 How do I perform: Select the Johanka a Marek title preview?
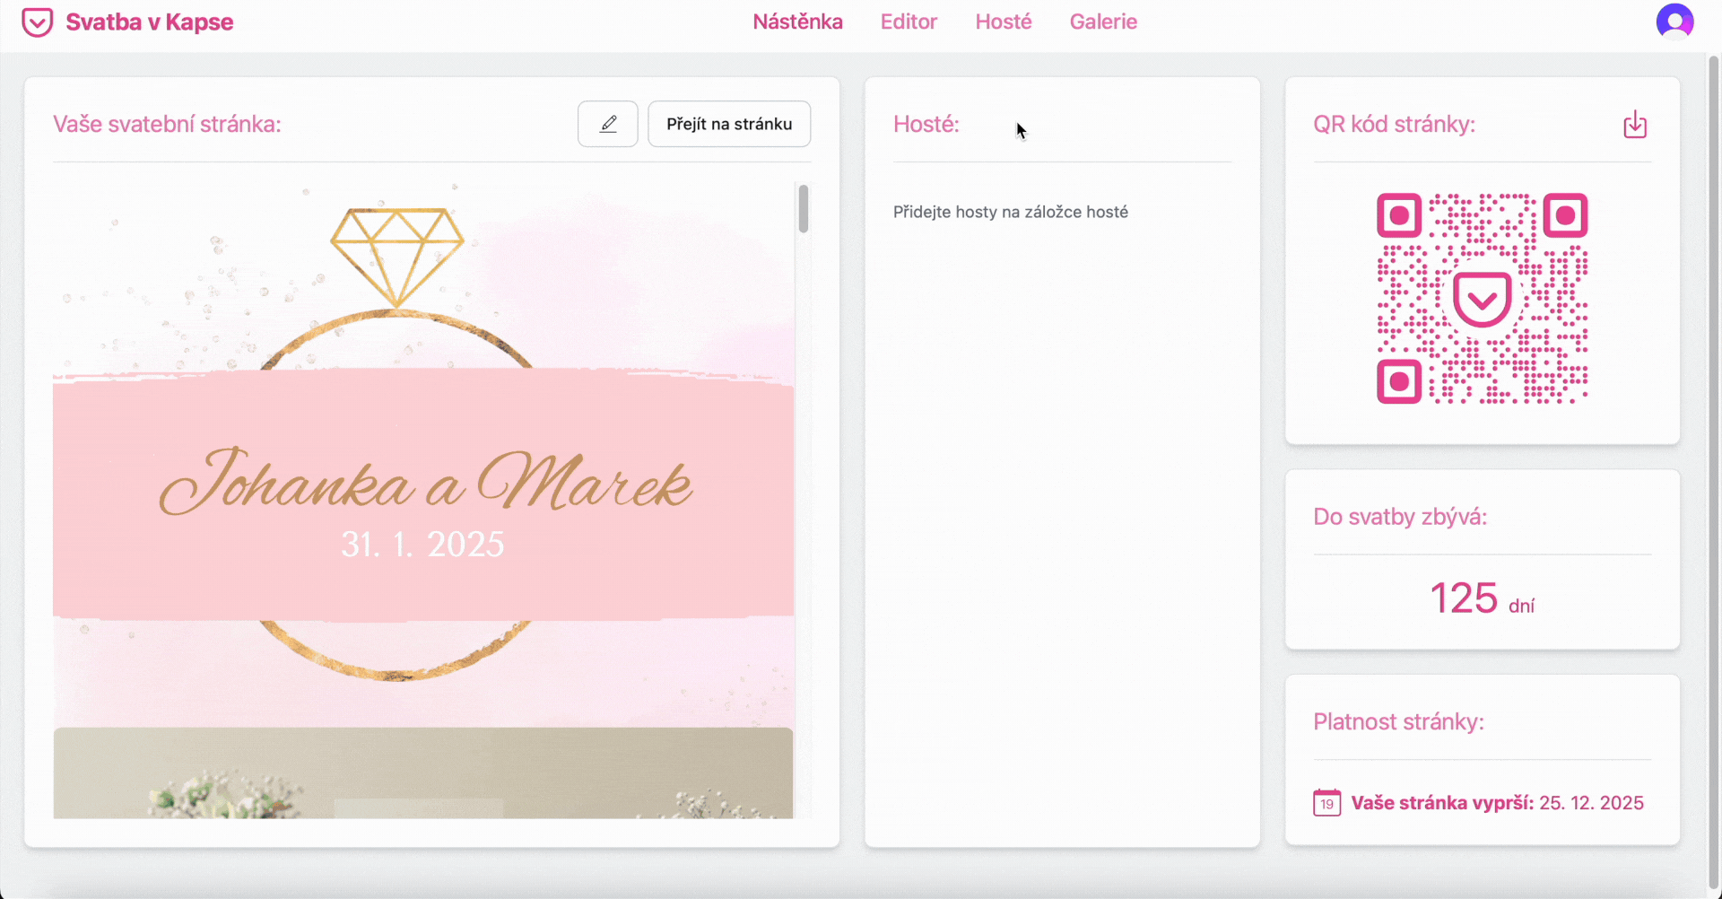click(x=425, y=483)
